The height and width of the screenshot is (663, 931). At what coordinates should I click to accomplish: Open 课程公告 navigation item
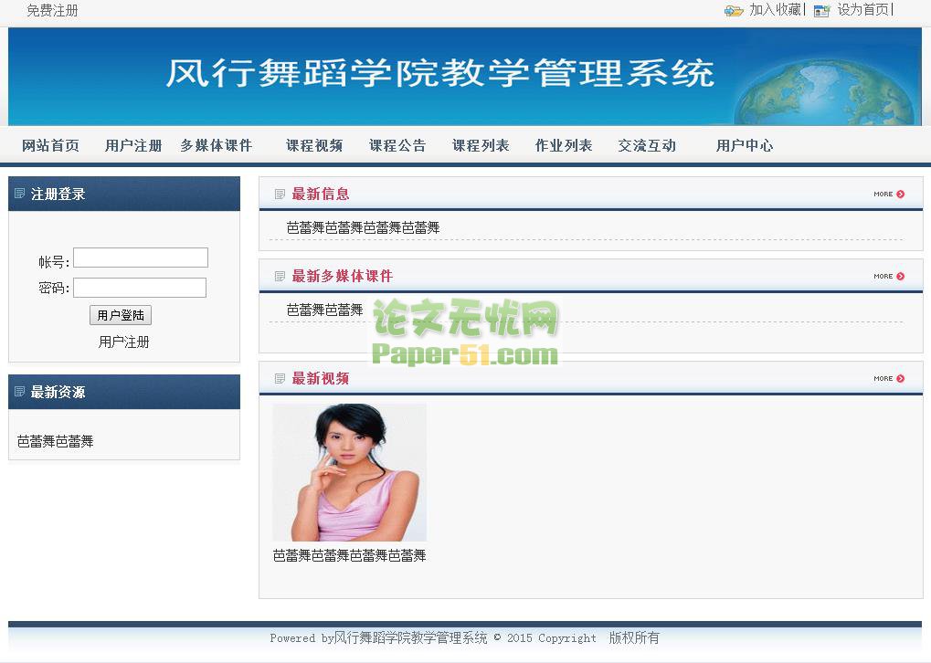[x=397, y=145]
